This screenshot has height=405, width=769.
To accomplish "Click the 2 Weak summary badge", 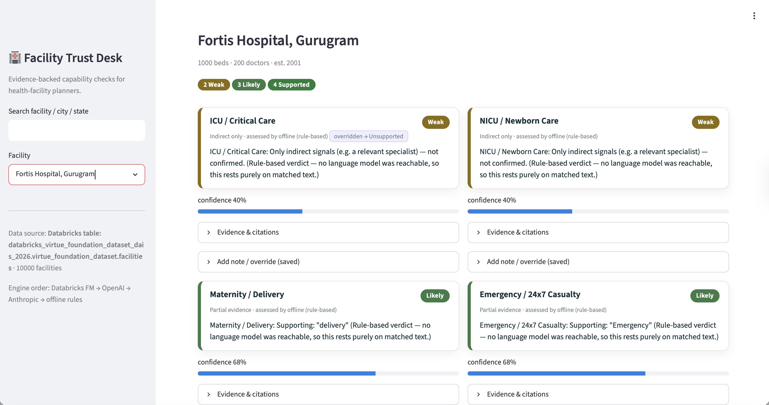I will point(214,85).
